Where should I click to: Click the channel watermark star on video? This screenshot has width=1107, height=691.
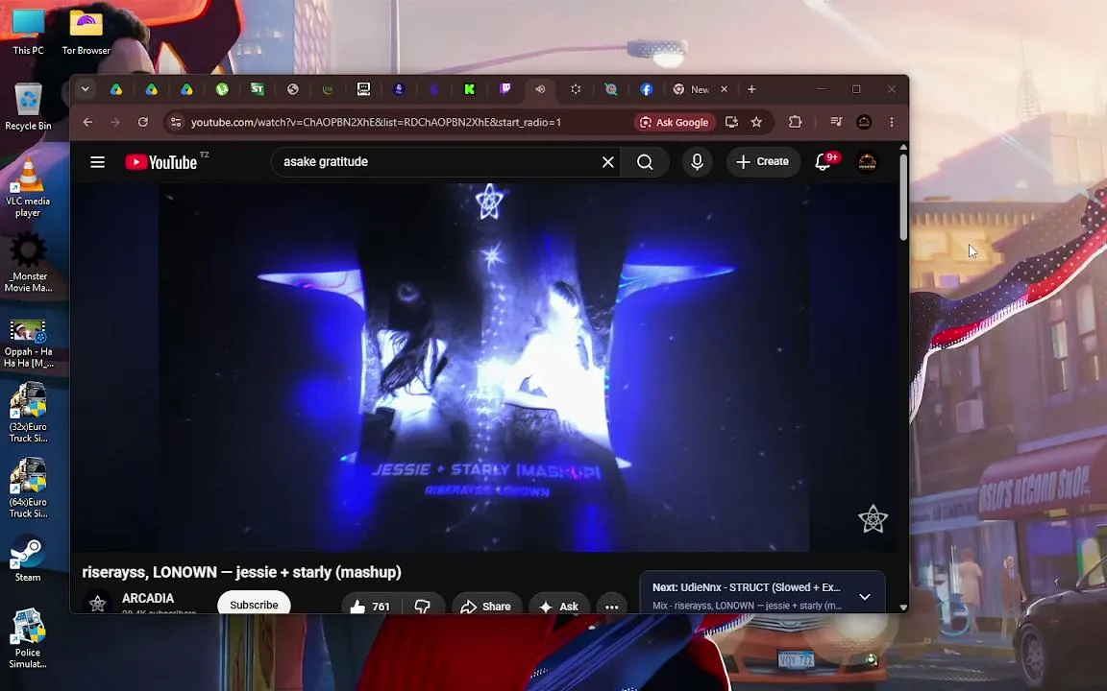[873, 519]
